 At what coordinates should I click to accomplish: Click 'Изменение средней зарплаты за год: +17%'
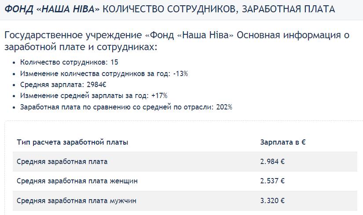click(x=94, y=96)
